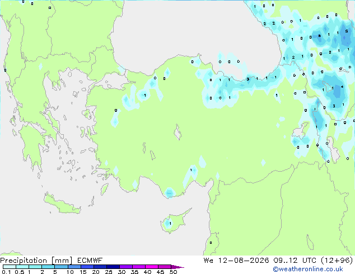355x274 pixels.
Task: Click the 'Precipitation' title text
Action: (x=24, y=261)
